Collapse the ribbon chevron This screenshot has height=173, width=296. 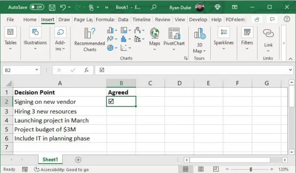(x=290, y=59)
